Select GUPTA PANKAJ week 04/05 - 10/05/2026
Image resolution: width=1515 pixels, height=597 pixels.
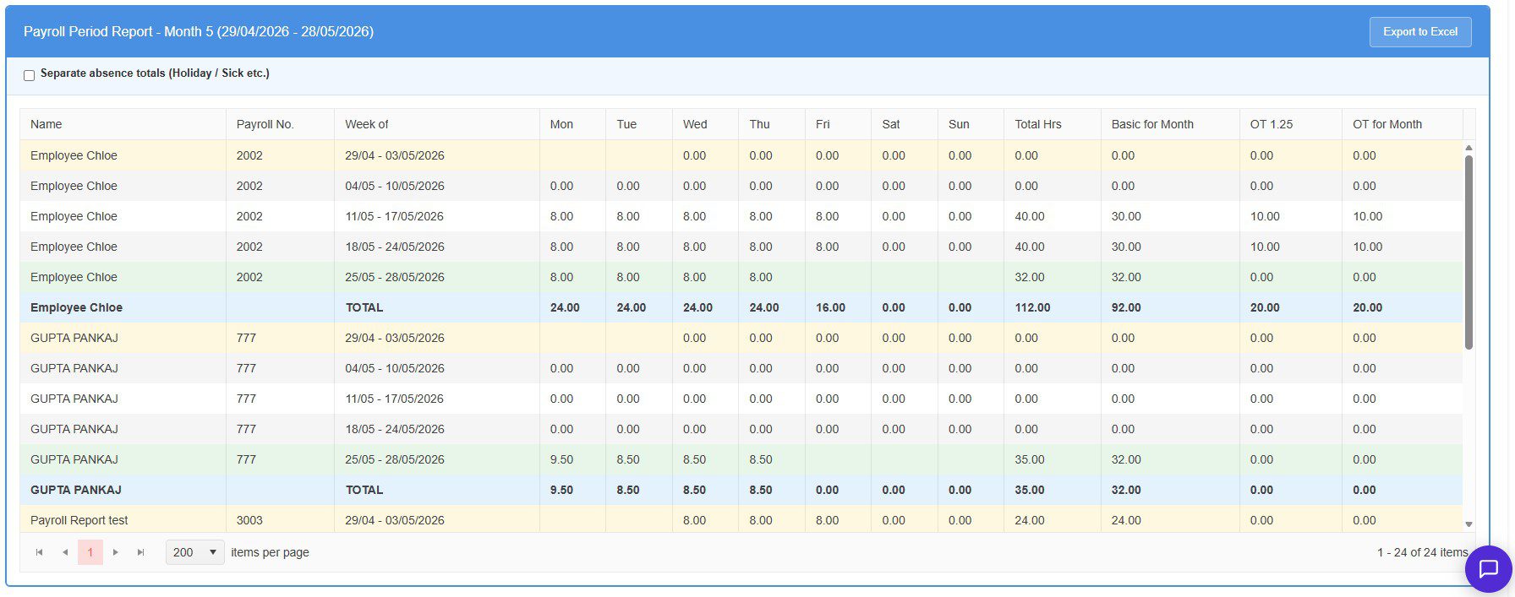[741, 368]
